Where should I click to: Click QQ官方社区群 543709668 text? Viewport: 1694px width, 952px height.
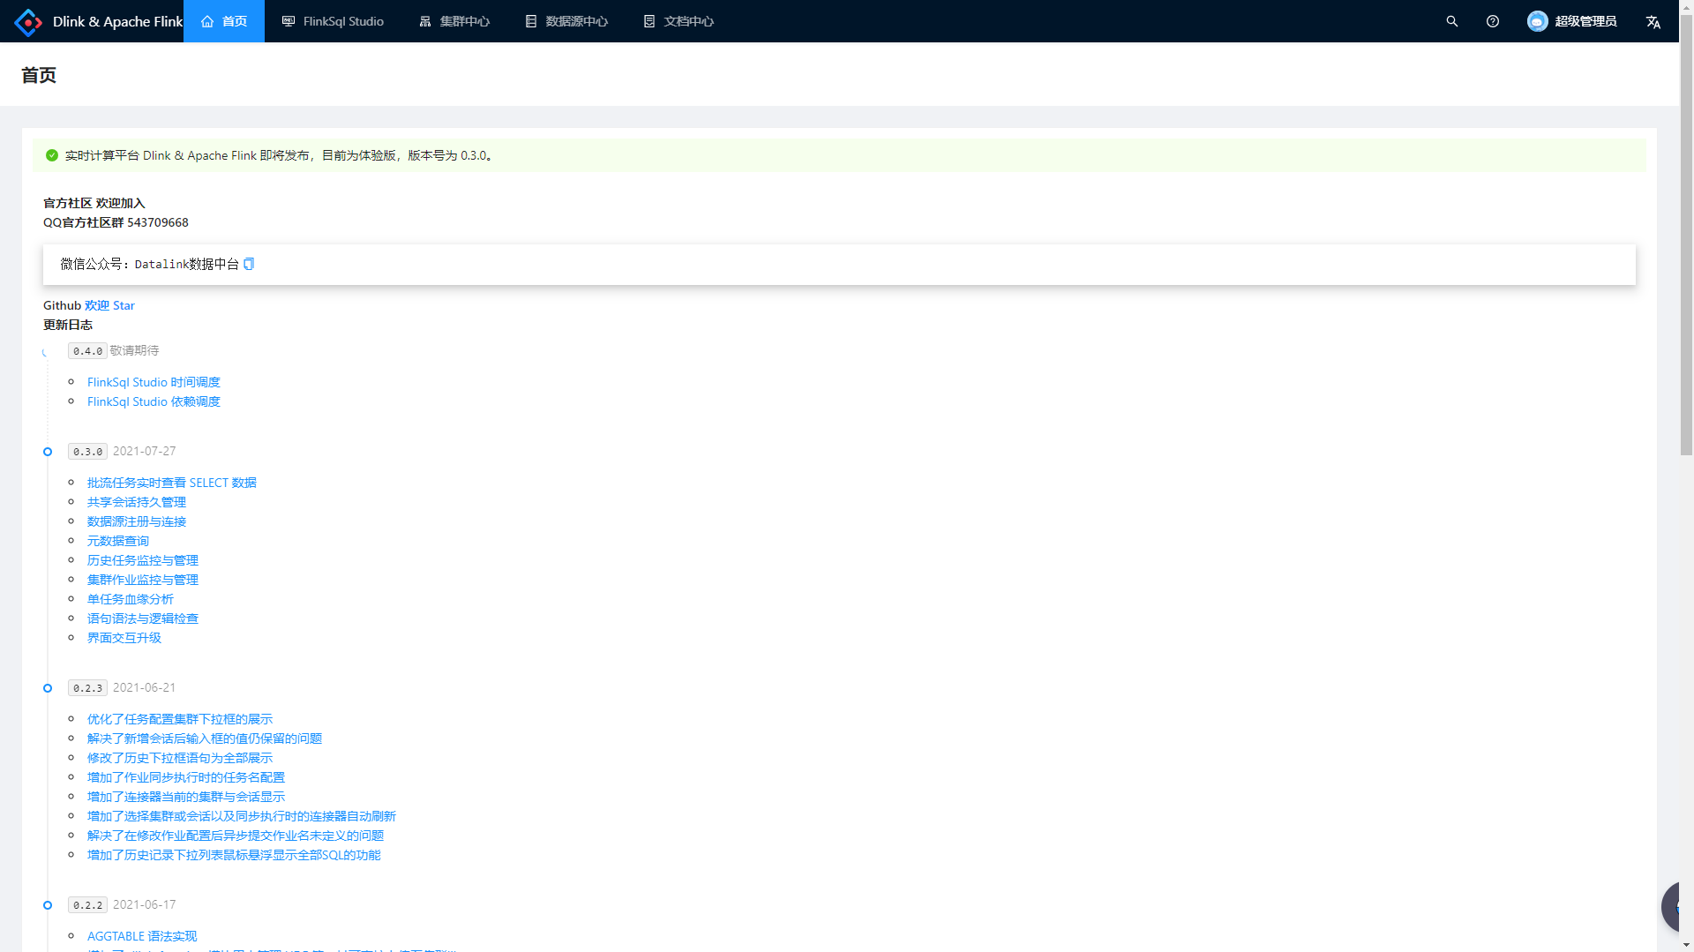coord(116,222)
